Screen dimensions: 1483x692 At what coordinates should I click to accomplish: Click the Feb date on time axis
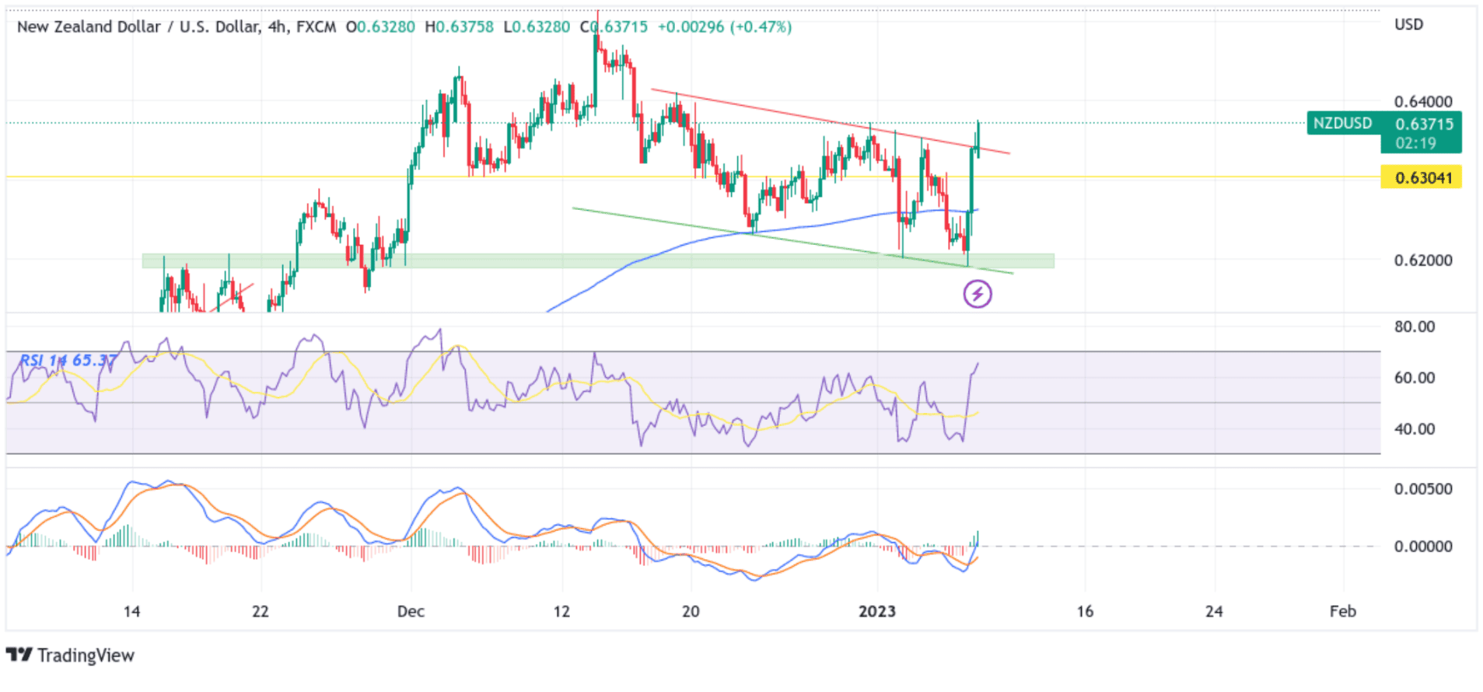point(1343,611)
